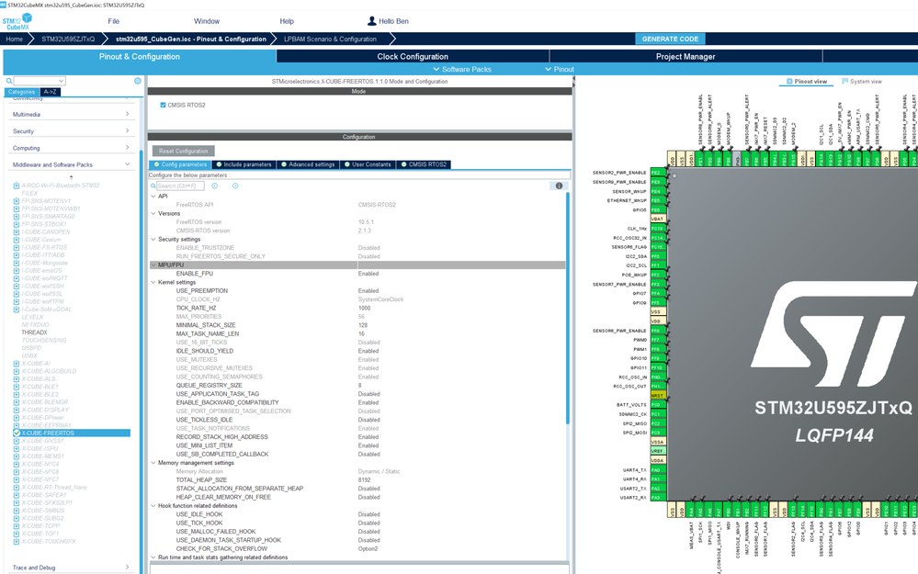Screen dimensions: 918x574
Task: Click the PA0 pin labeled UART4_TX
Action: 658,470
